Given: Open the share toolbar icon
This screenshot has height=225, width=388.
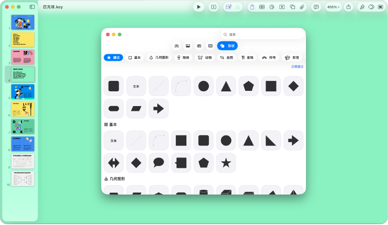Looking at the screenshot, I should [348, 7].
